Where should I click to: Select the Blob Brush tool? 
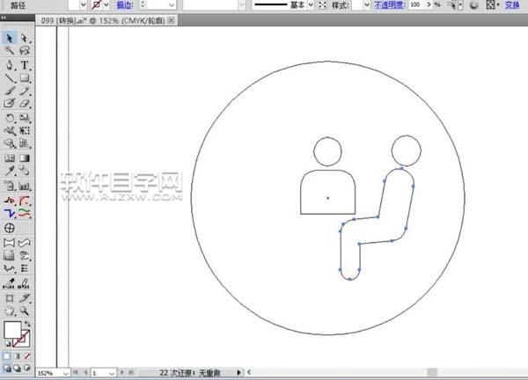pyautogui.click(x=10, y=103)
